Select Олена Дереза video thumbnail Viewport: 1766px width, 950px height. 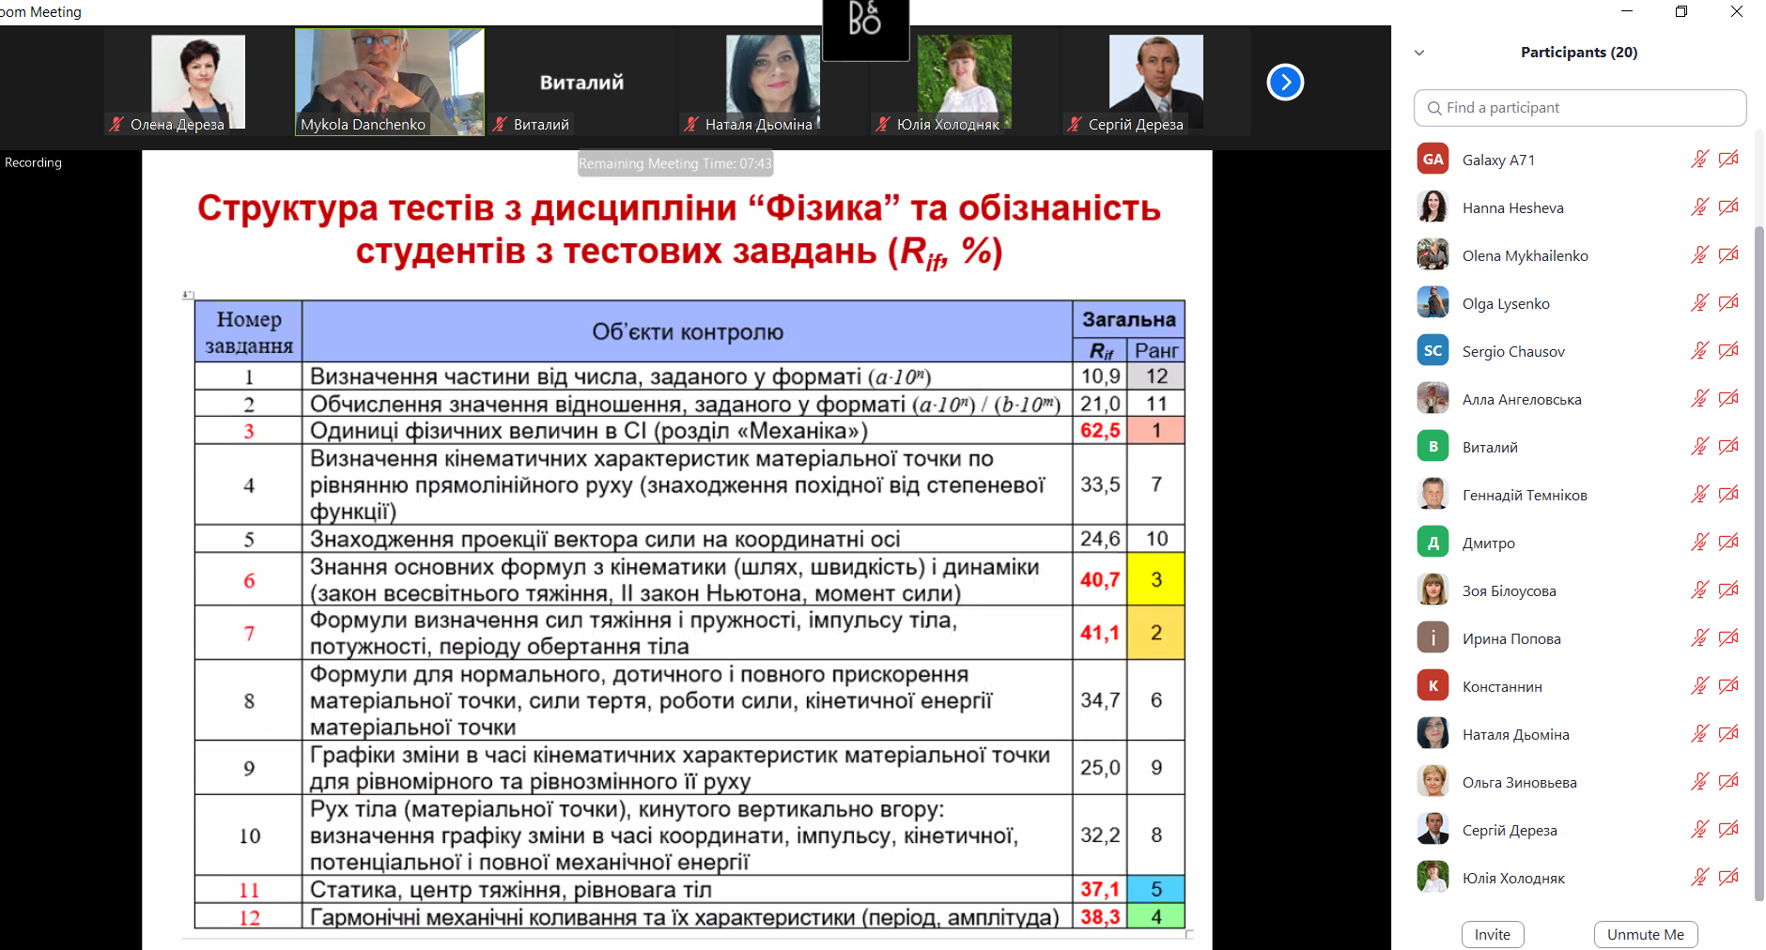[x=198, y=83]
